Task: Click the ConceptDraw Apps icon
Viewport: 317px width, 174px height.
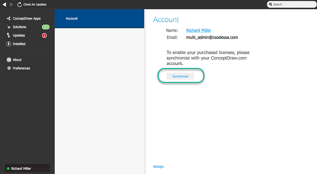Action: pyautogui.click(x=9, y=18)
